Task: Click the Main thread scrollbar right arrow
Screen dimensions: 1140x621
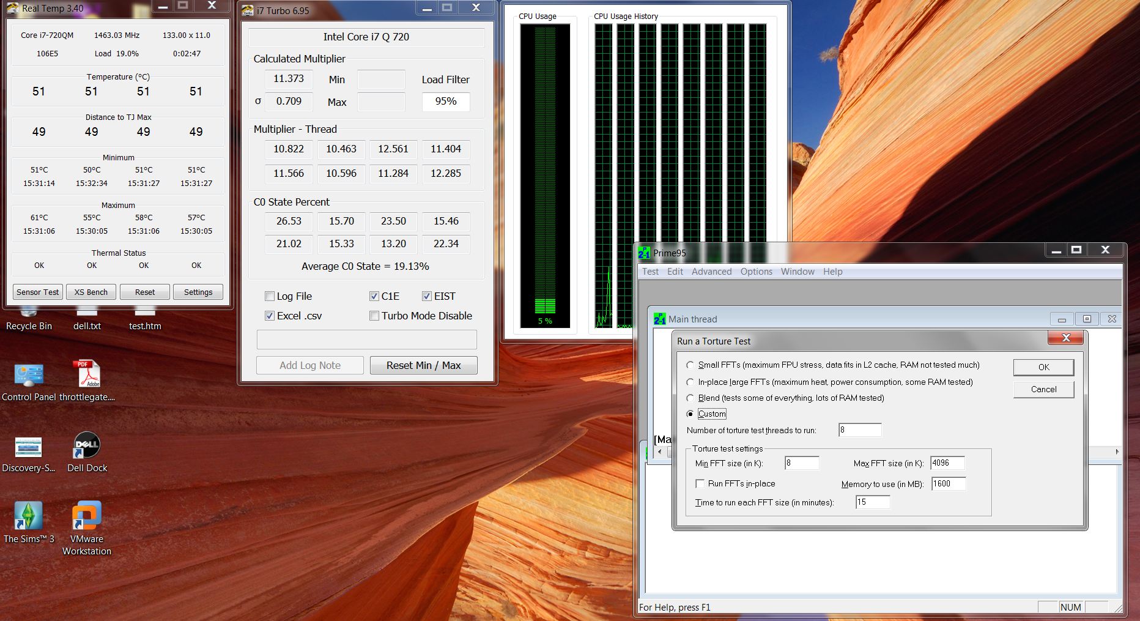Action: (1116, 452)
